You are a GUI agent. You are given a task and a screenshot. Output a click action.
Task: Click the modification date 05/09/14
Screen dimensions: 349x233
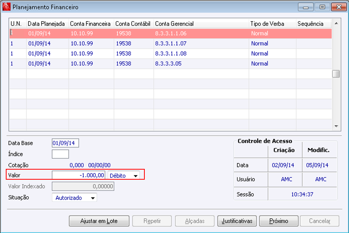317,165
